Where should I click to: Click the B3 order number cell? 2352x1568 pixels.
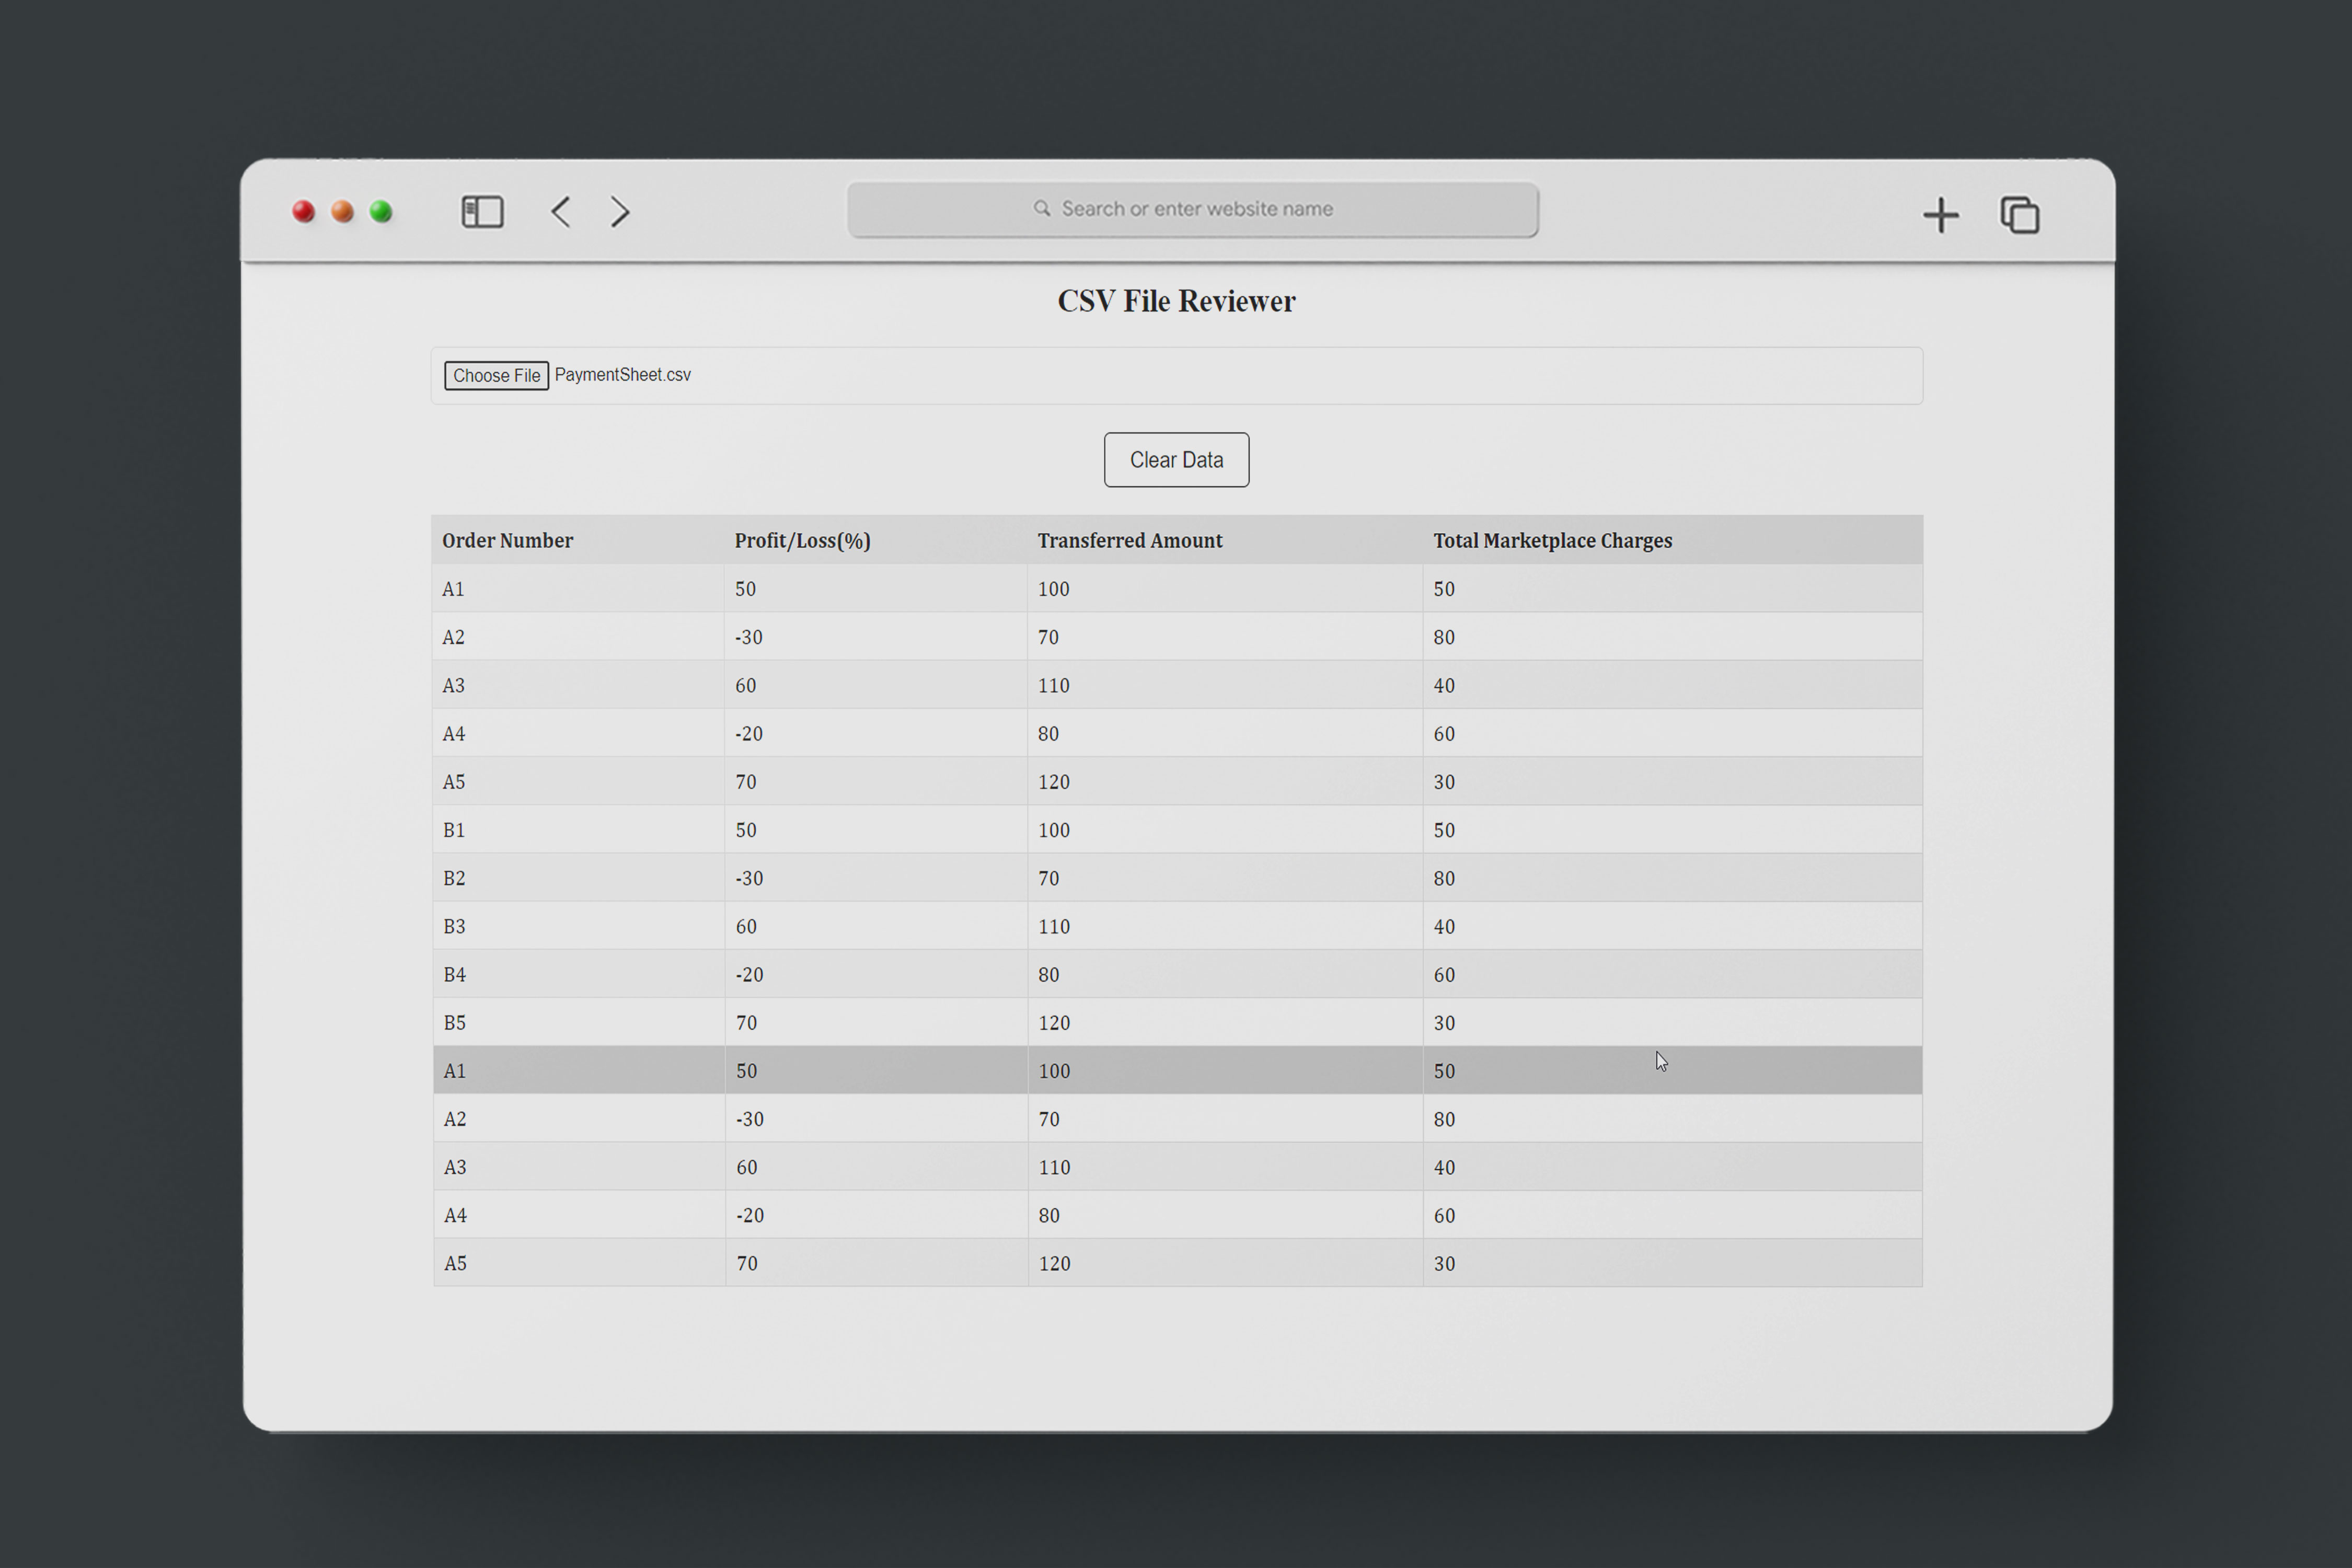[454, 927]
